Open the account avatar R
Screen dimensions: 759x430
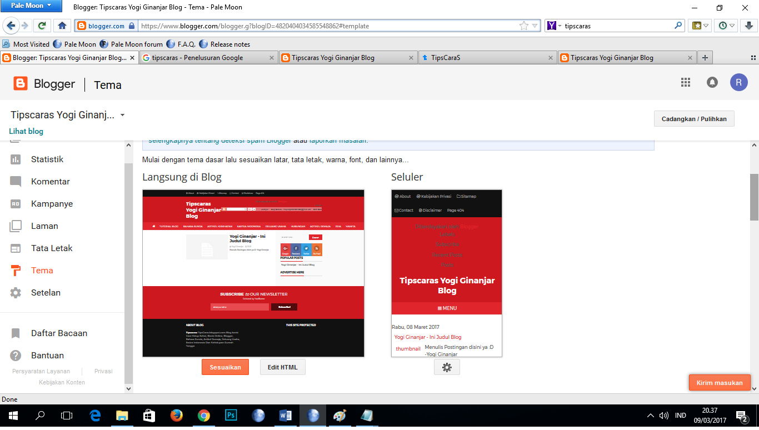(739, 82)
